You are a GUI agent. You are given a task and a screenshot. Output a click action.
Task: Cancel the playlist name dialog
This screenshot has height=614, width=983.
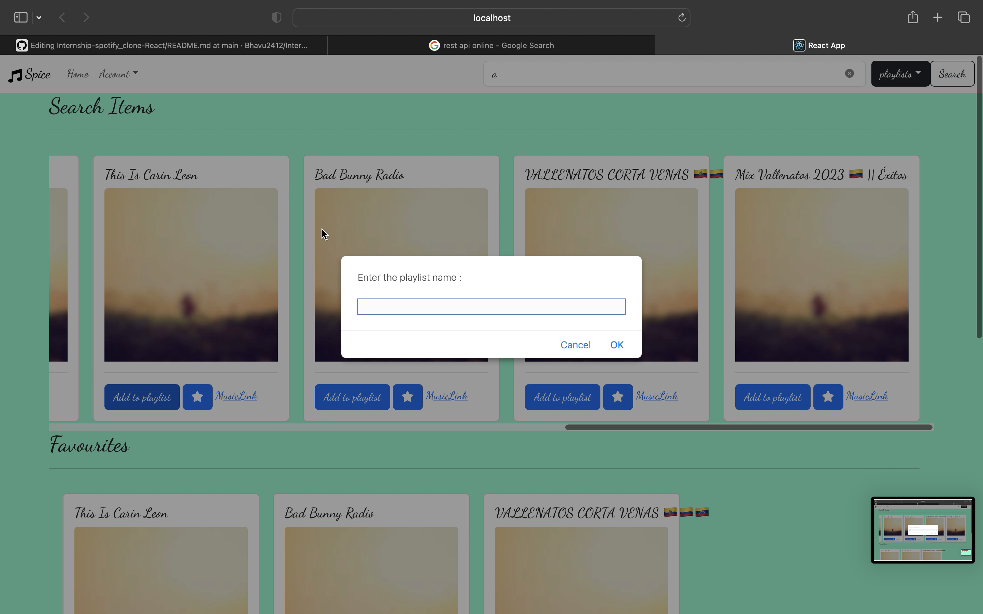pos(575,345)
